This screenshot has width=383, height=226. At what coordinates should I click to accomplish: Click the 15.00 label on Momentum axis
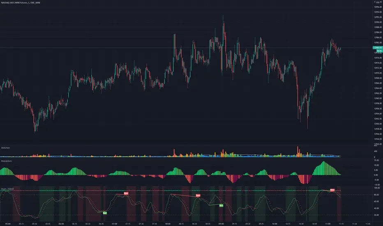pos(377,160)
